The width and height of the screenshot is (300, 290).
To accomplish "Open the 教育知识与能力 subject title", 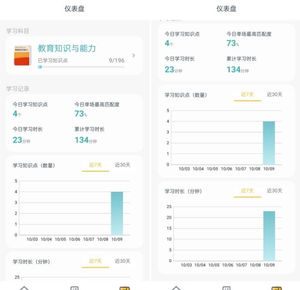I will [66, 48].
